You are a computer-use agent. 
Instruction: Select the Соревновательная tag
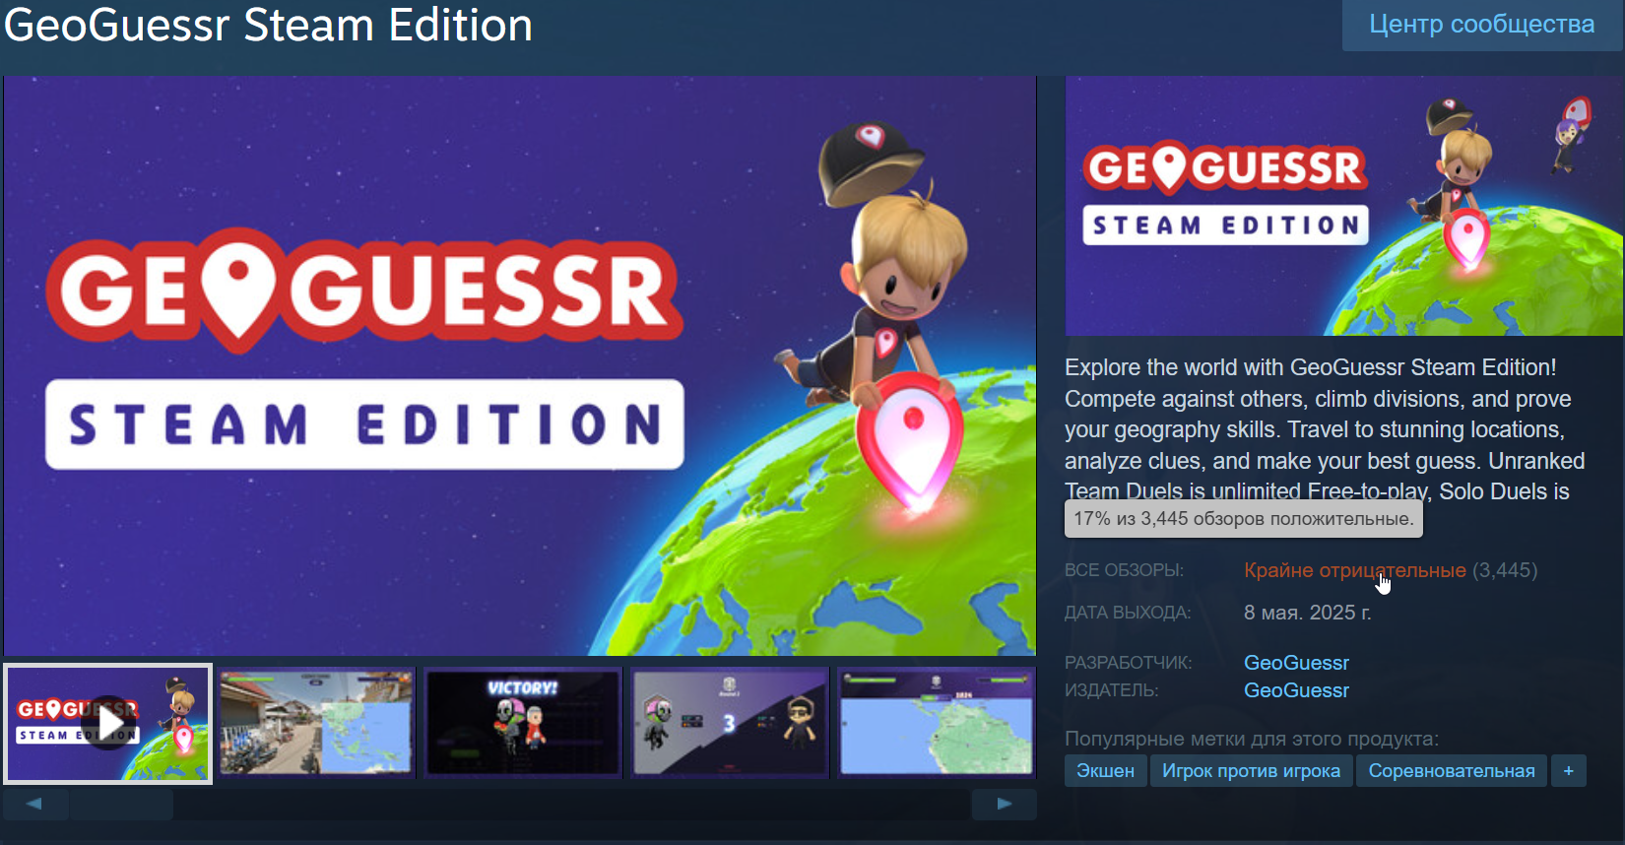[x=1452, y=771]
